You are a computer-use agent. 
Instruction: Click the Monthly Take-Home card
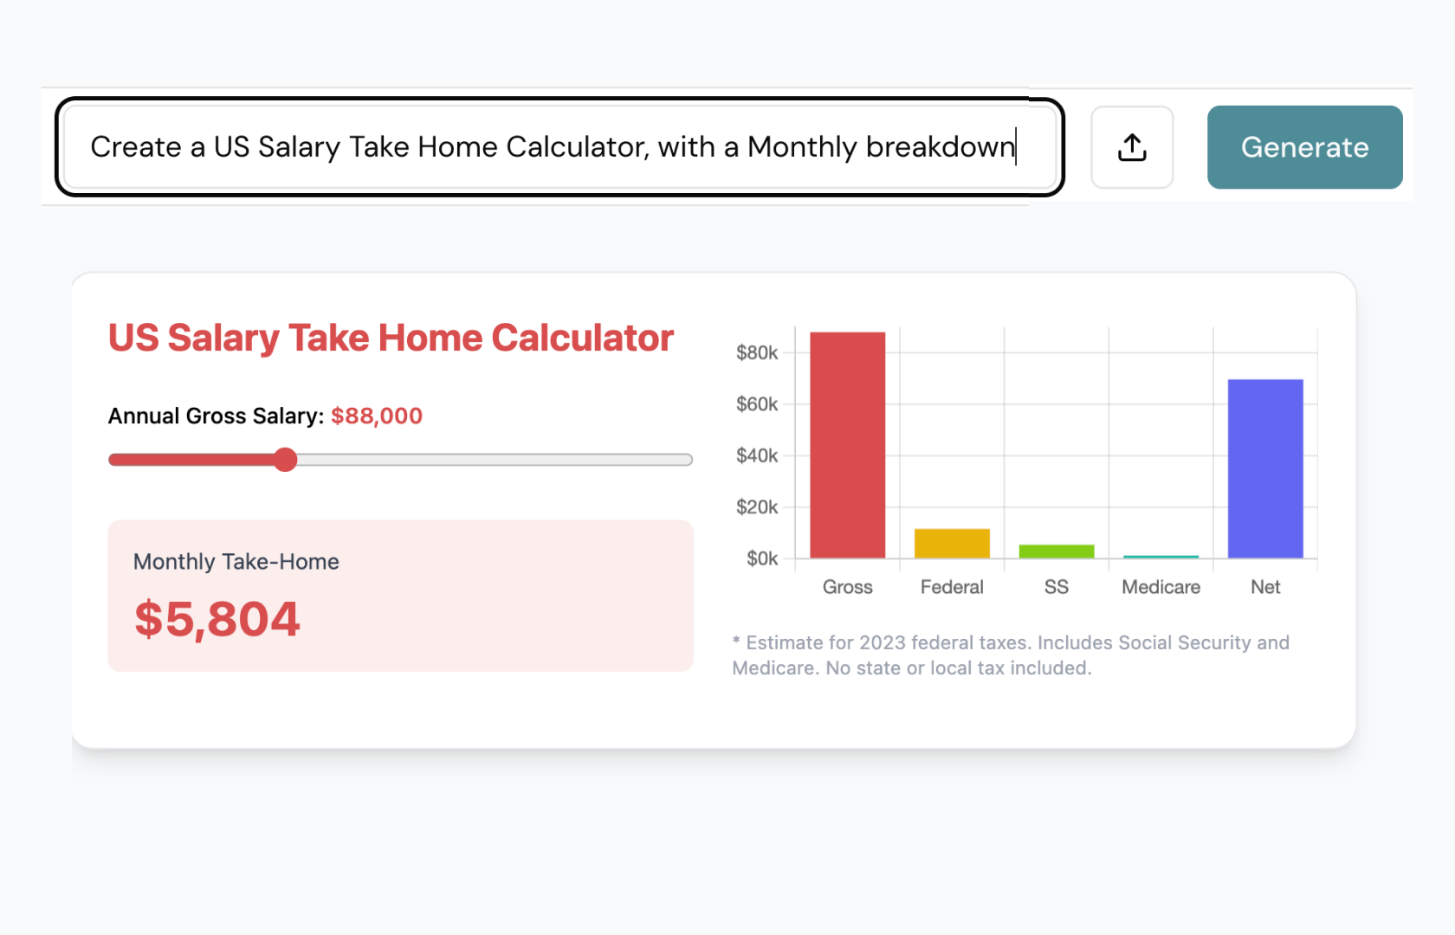tap(400, 596)
